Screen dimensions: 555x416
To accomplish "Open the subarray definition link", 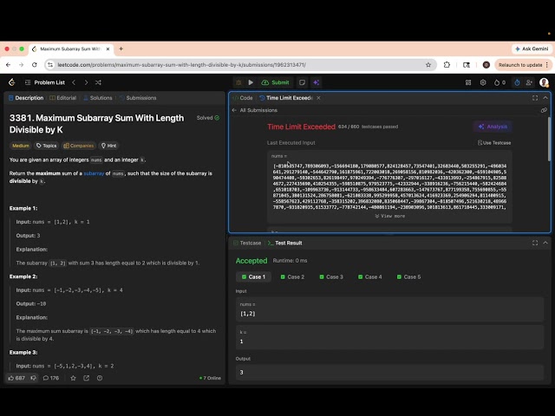I will tap(94, 173).
